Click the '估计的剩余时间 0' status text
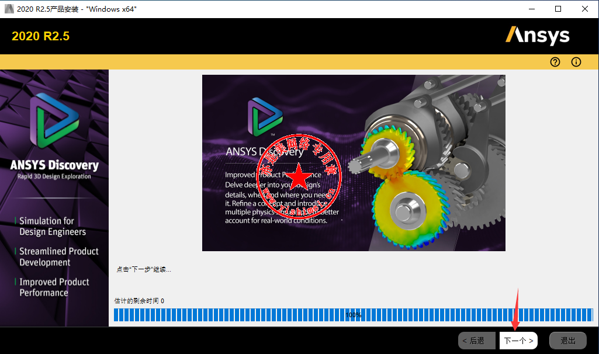Viewport: 599px width, 354px height. point(139,301)
